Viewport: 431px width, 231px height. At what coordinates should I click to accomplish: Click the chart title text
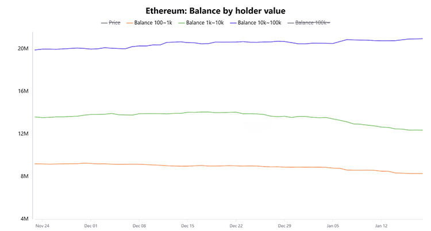click(215, 10)
